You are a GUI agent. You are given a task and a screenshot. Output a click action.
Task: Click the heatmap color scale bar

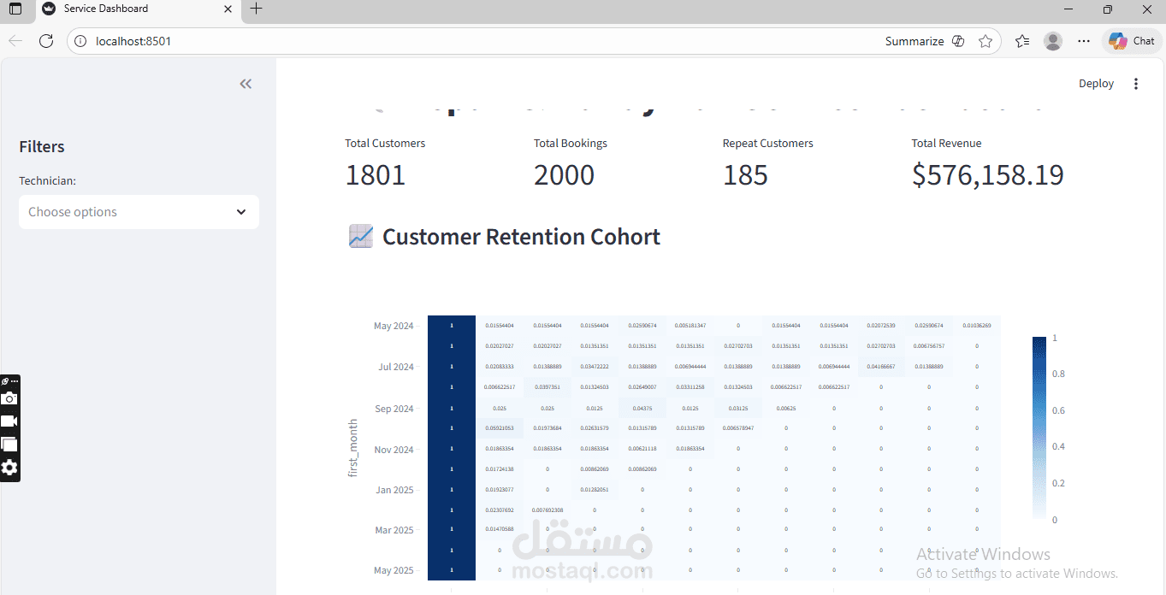point(1039,427)
